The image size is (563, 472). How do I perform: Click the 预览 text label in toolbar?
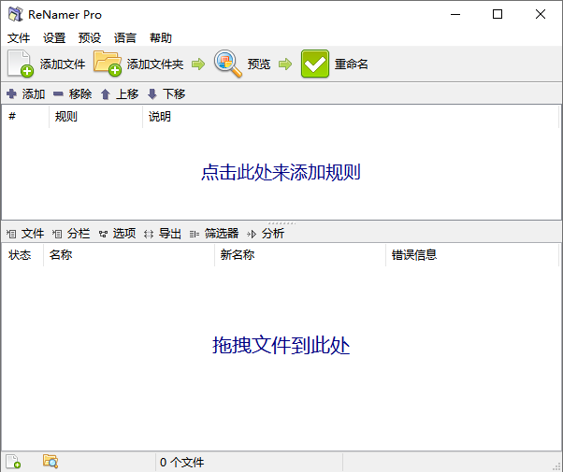click(258, 64)
